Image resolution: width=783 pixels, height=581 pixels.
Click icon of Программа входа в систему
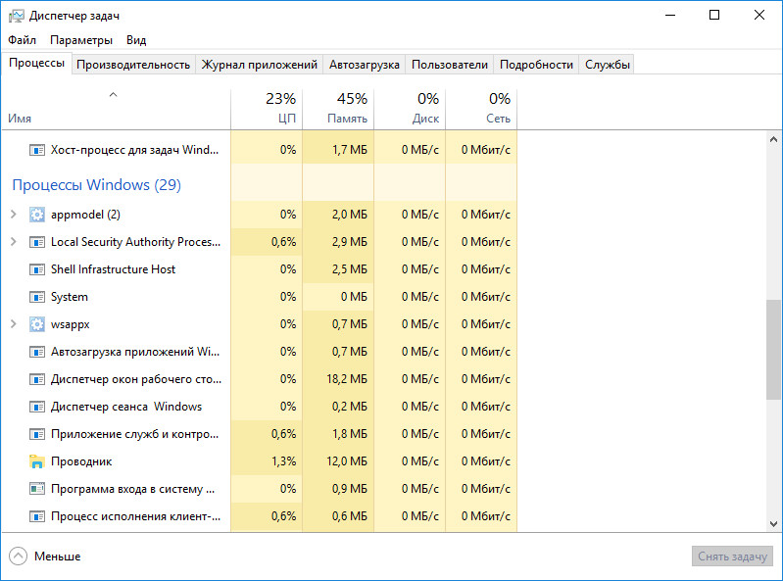coord(37,489)
